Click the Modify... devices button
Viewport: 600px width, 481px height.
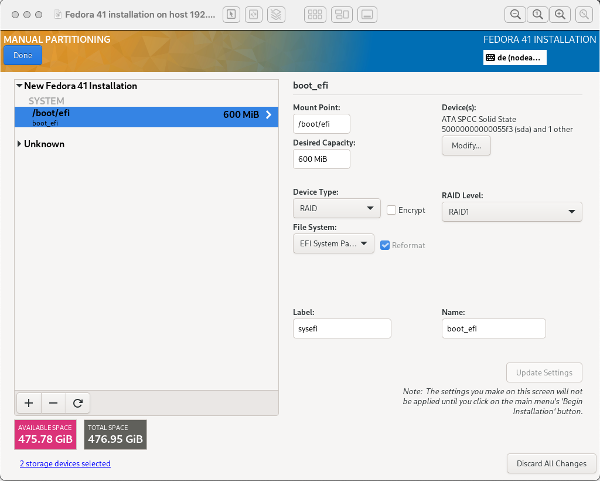click(466, 145)
